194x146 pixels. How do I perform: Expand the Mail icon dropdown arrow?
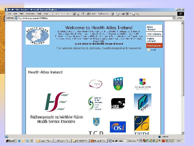pyautogui.click(x=120, y=14)
